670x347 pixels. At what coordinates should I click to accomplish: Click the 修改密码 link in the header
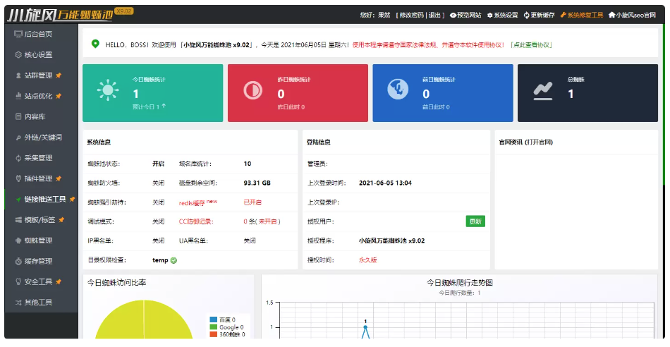click(x=411, y=15)
